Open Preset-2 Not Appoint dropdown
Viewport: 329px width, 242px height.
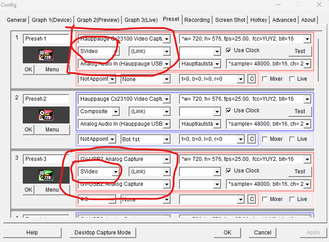pyautogui.click(x=112, y=139)
